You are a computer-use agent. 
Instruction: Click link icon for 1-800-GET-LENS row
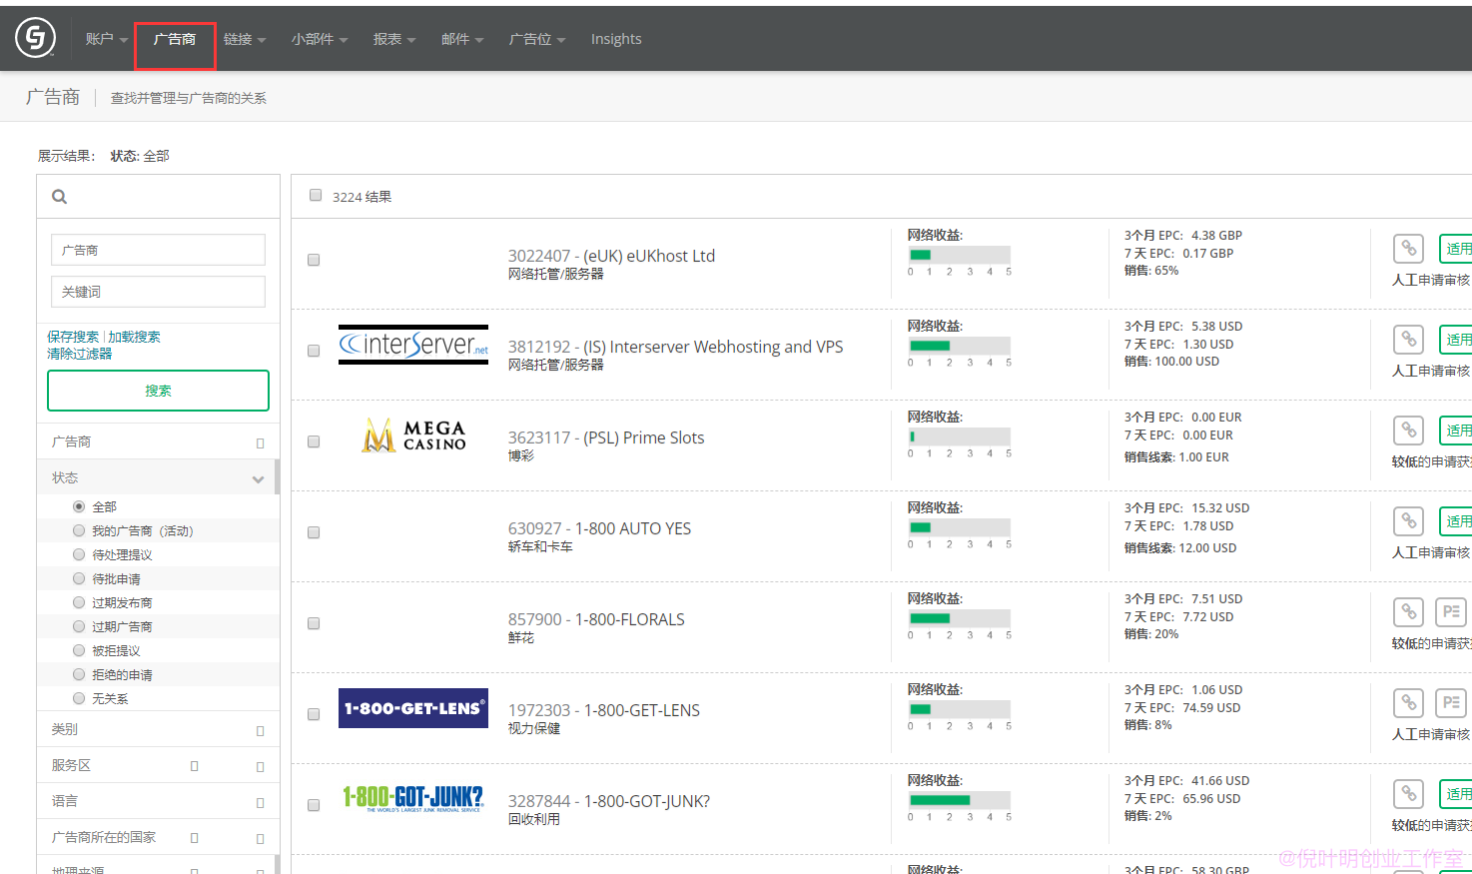click(1408, 703)
